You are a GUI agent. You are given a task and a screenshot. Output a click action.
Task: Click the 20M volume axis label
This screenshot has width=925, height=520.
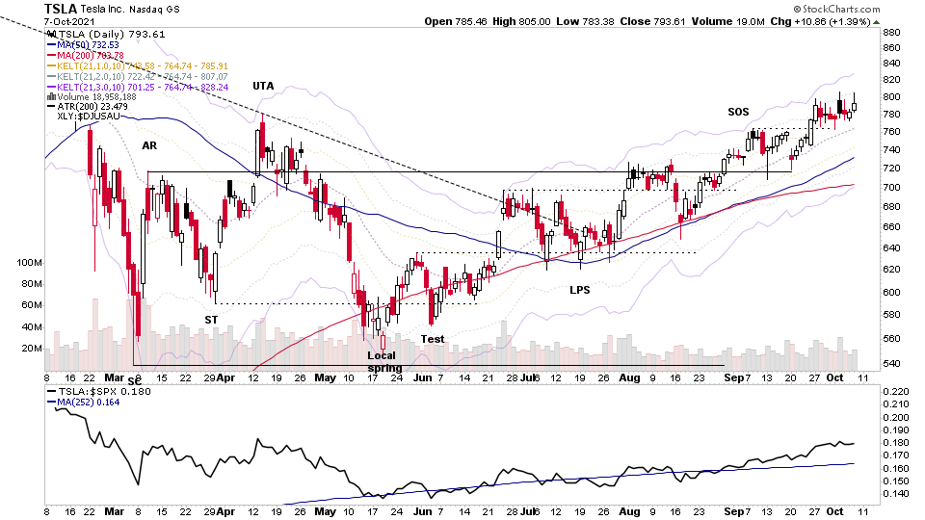click(32, 349)
